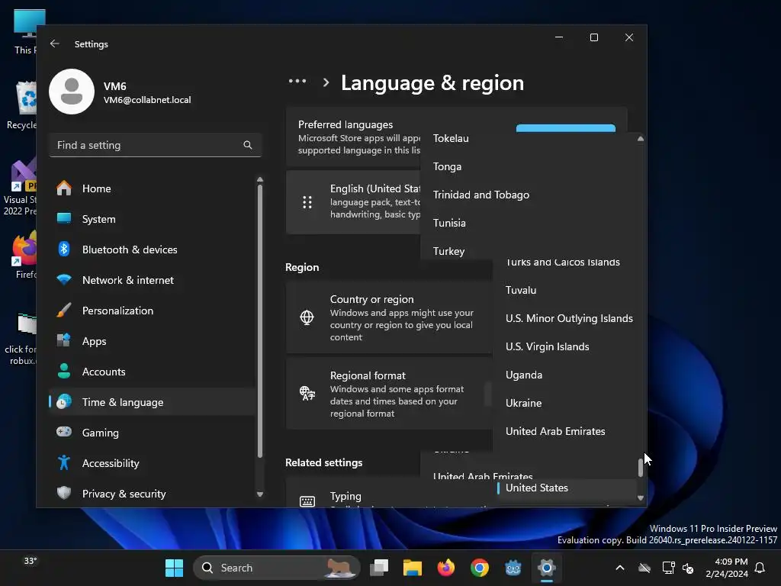Choose United Arab Emirates in the upper list
Viewport: 781px width, 586px height.
[x=555, y=431]
